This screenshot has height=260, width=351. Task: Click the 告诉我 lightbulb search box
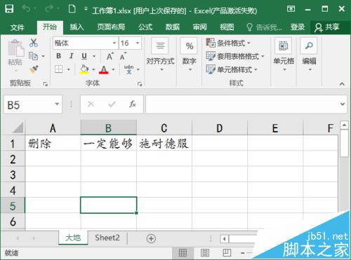[265, 27]
